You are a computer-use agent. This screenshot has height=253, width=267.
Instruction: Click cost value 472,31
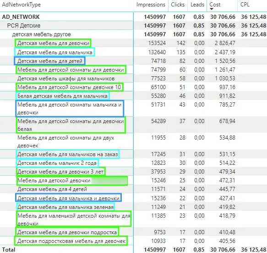pyautogui.click(x=227, y=180)
